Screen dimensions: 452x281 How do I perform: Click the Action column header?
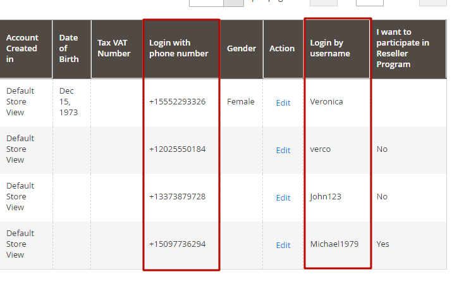click(x=282, y=49)
